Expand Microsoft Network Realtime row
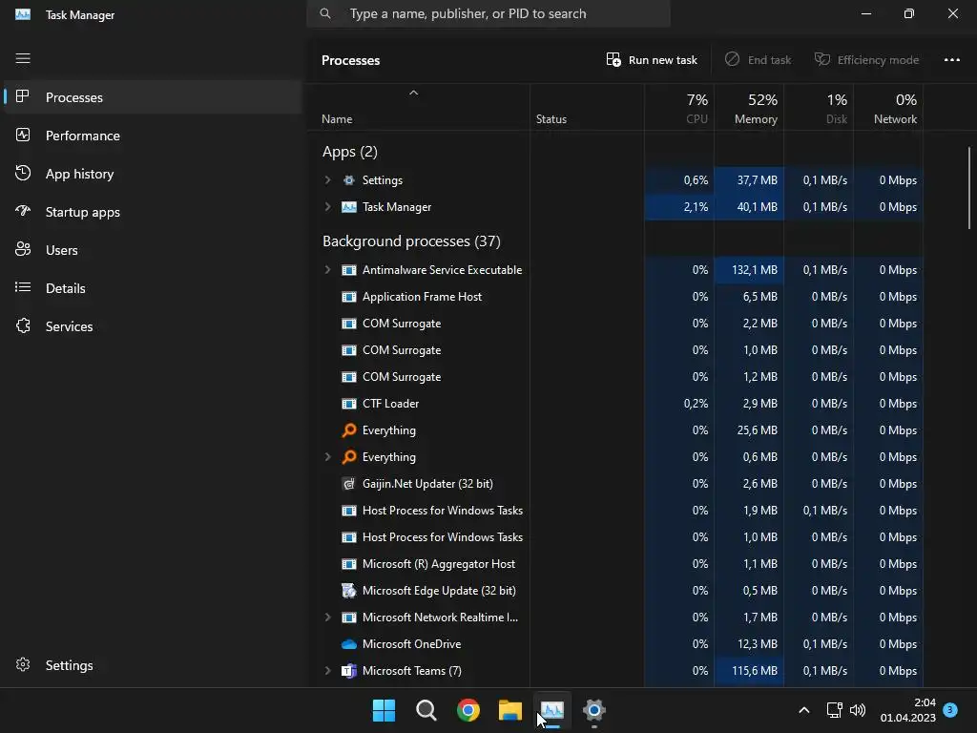The image size is (977, 733). click(328, 618)
